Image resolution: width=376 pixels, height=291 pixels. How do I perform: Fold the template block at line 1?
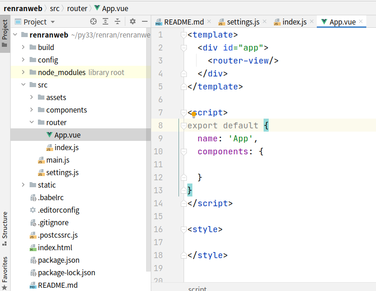[184, 35]
